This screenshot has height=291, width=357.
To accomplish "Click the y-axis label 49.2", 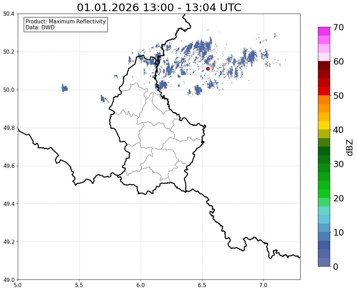I will coord(9,242).
